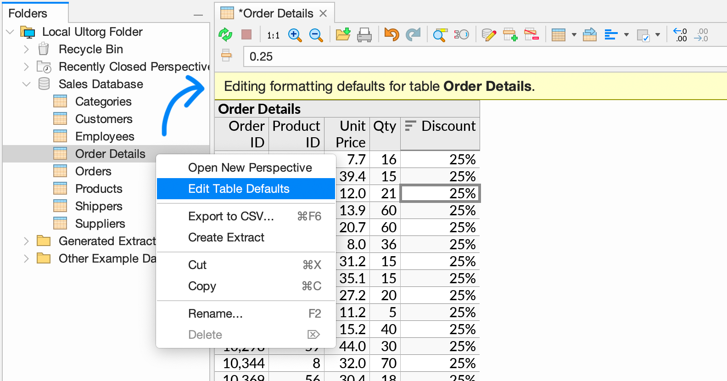Click the blue Redo arrow

pos(413,34)
